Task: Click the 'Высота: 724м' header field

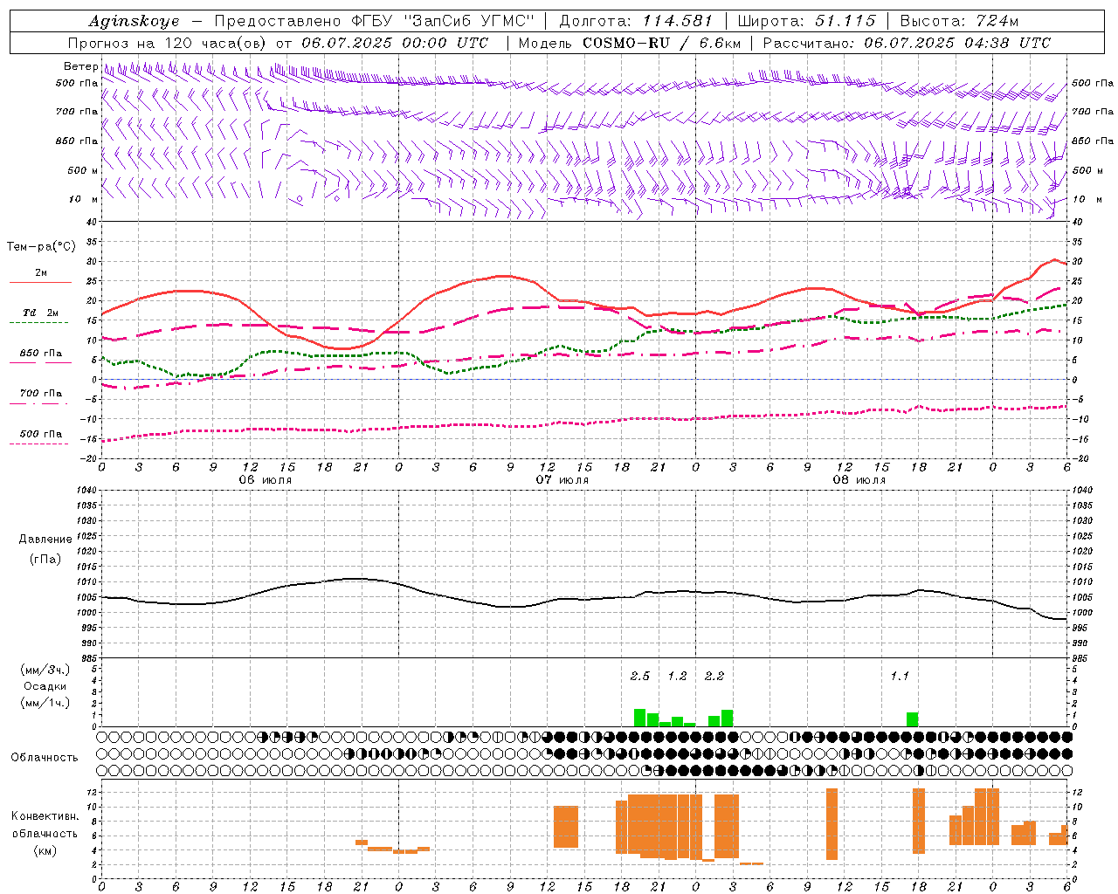Action: pos(959,21)
